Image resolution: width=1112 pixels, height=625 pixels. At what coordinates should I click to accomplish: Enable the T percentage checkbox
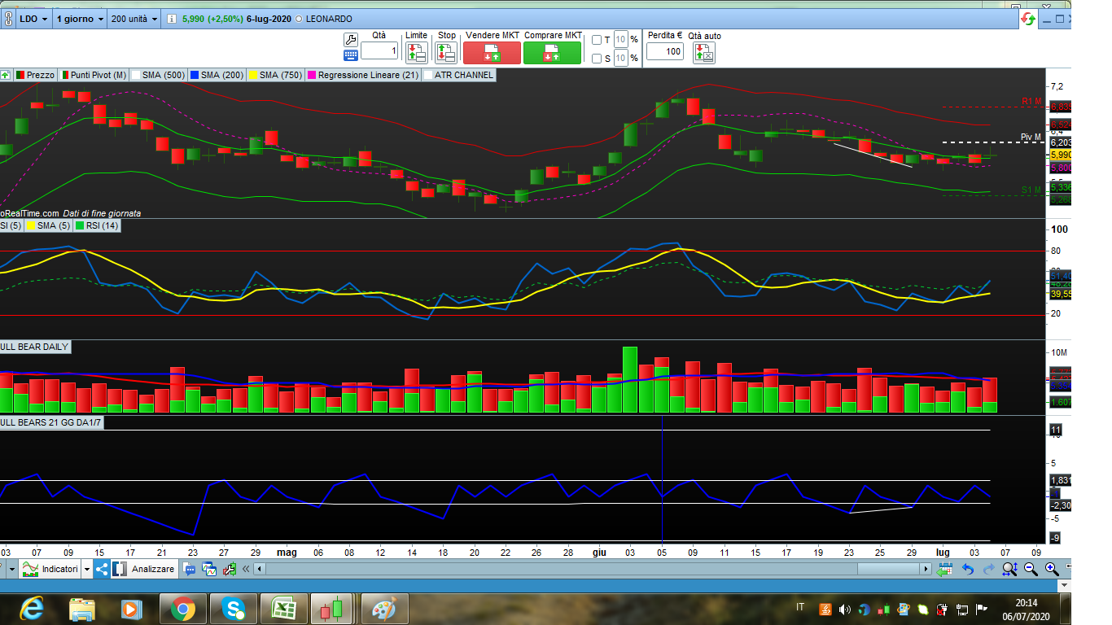(x=597, y=40)
